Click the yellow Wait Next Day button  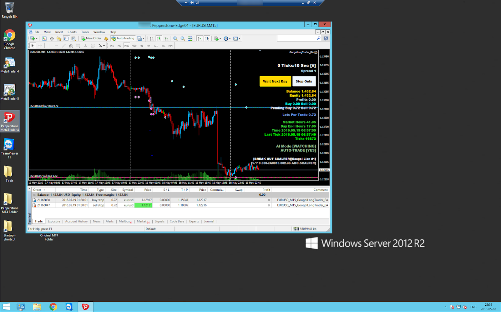(275, 81)
